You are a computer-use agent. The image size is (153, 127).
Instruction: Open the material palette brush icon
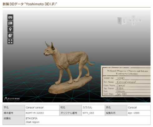click(x=10, y=35)
